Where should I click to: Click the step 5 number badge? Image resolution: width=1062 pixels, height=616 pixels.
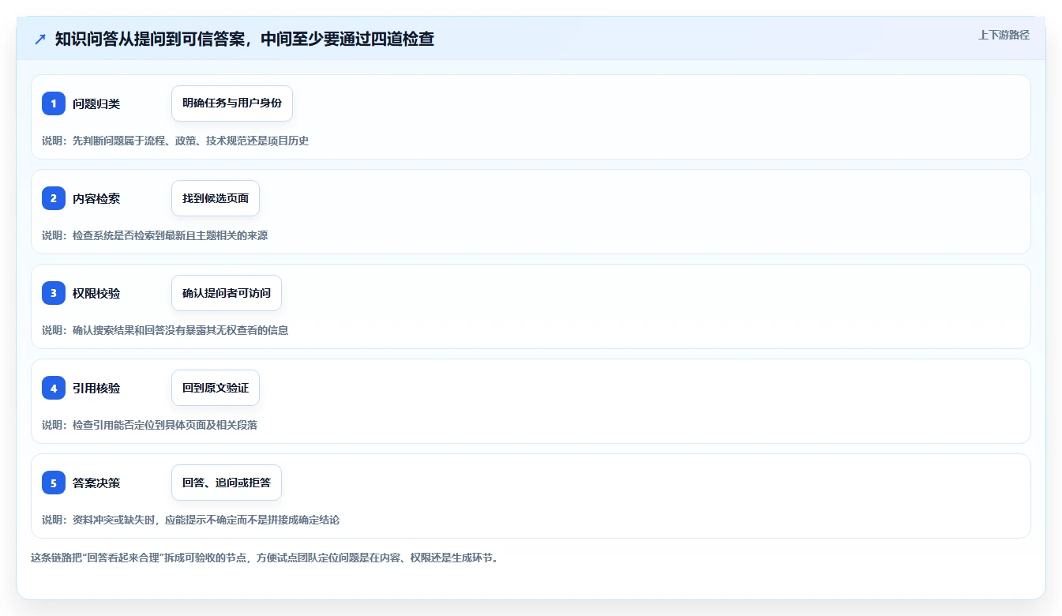[x=54, y=483]
